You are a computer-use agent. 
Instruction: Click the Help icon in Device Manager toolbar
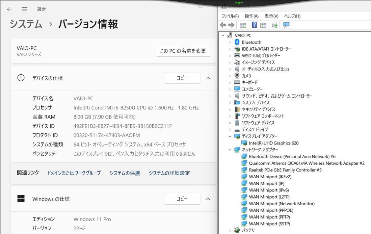coord(255,25)
